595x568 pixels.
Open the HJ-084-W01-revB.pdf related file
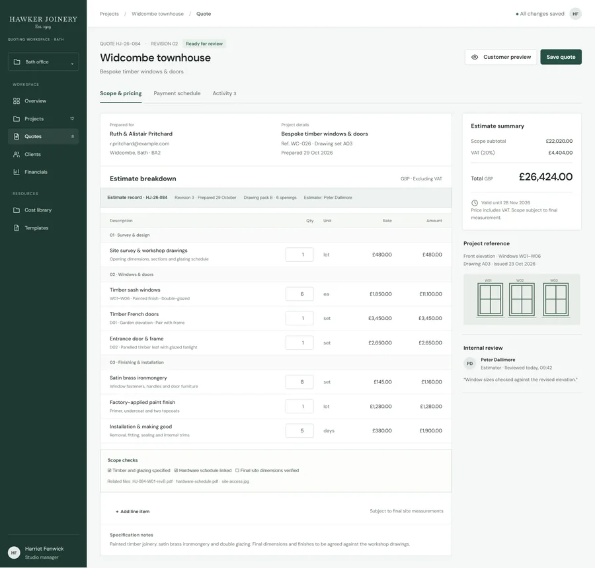coord(153,481)
